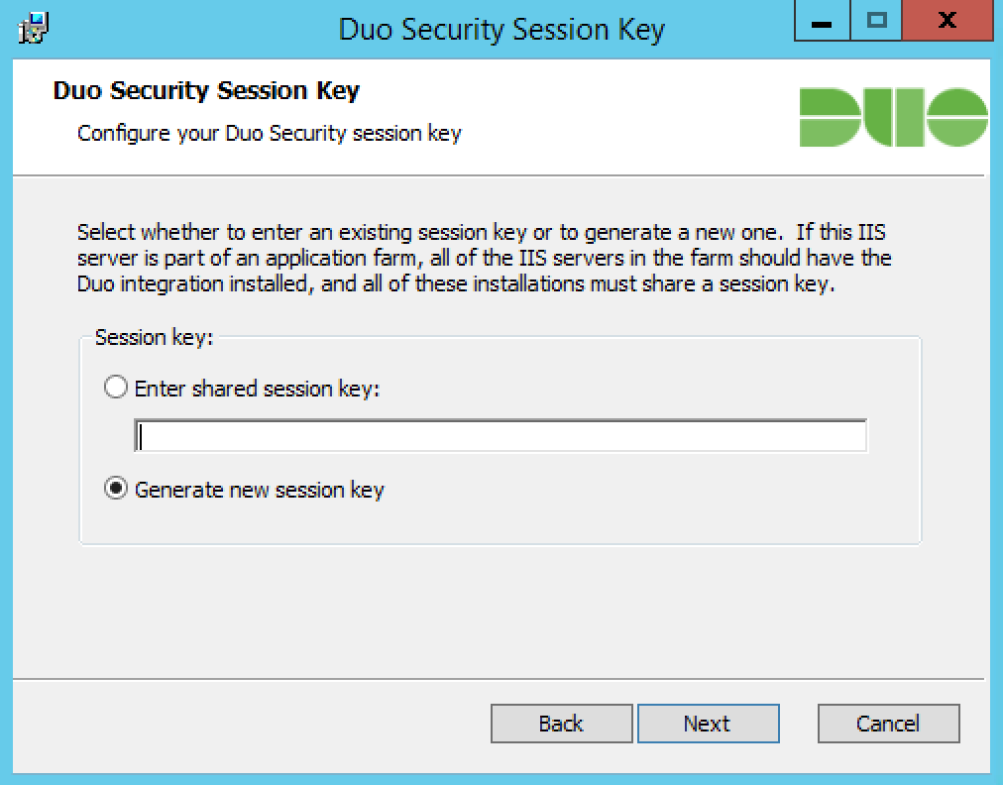
Task: Select the Generate new session key option
Action: click(x=116, y=489)
